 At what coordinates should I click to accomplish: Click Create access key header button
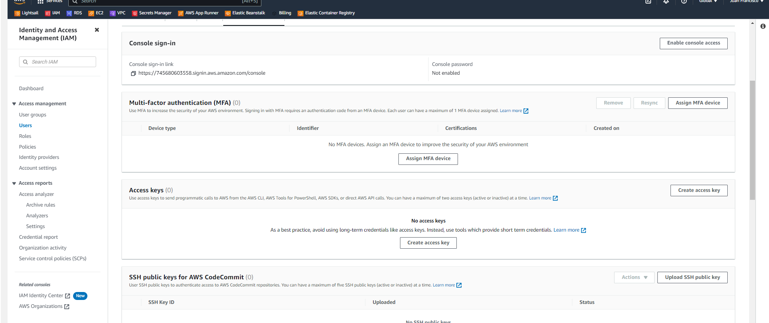[x=699, y=190]
